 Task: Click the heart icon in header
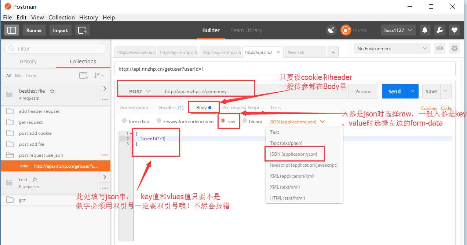pyautogui.click(x=455, y=30)
